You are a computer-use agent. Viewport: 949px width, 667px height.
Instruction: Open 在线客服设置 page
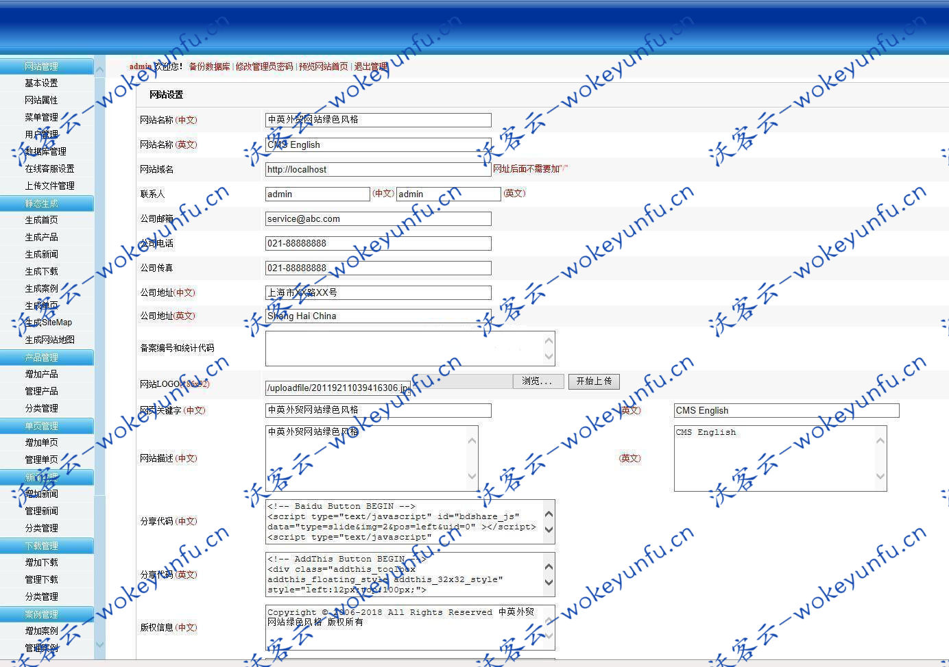[49, 168]
